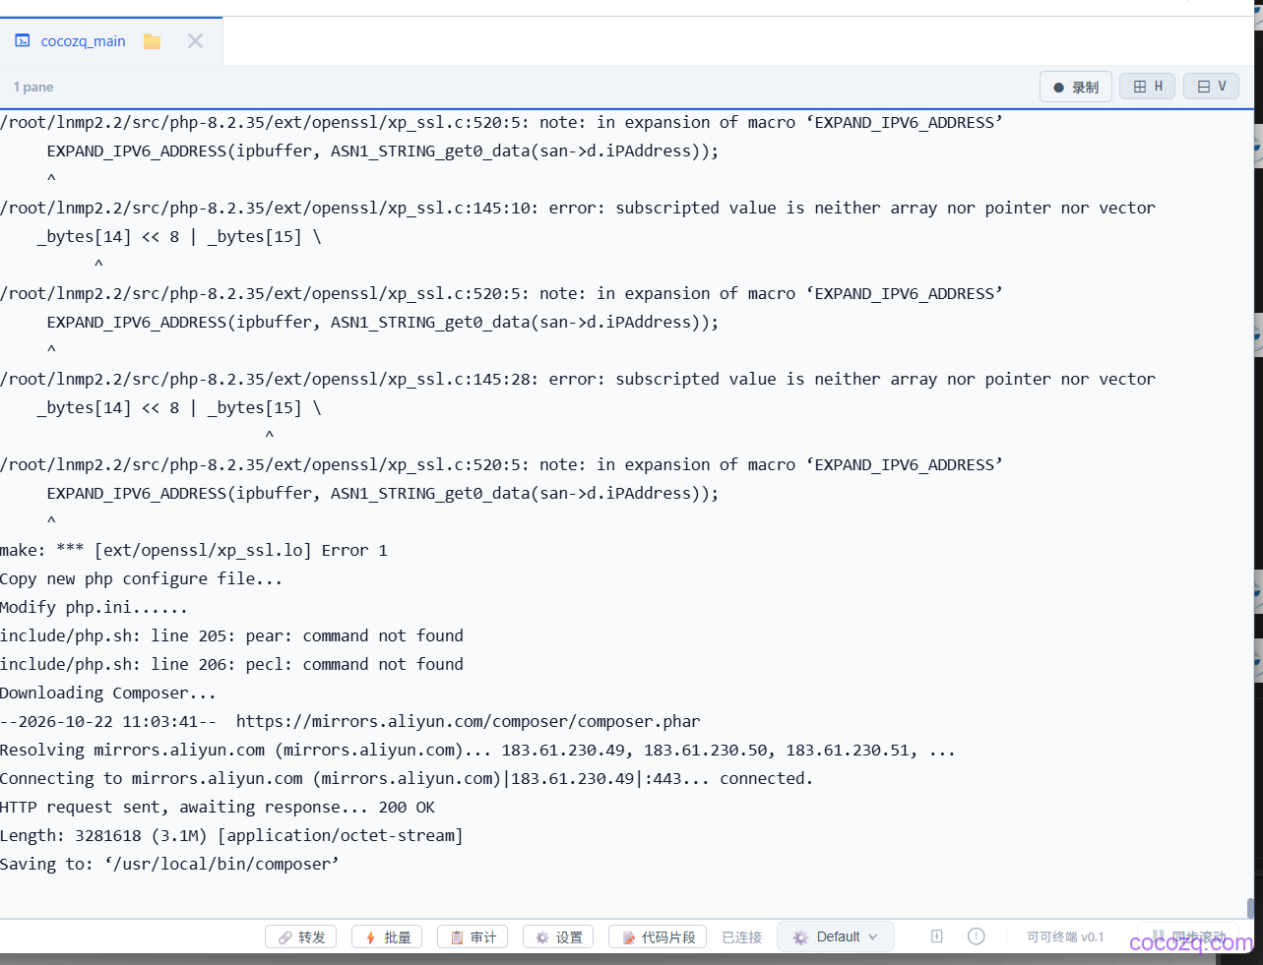This screenshot has height=965, width=1263.
Task: Split pane horizontally with H button
Action: pos(1148,87)
